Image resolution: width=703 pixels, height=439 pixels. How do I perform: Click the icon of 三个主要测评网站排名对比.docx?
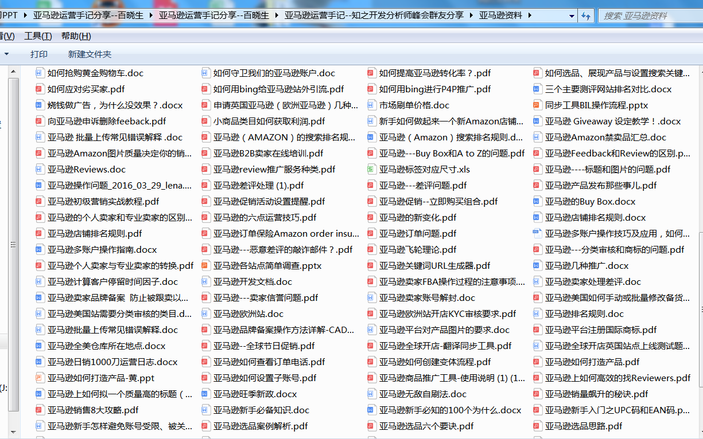(537, 89)
